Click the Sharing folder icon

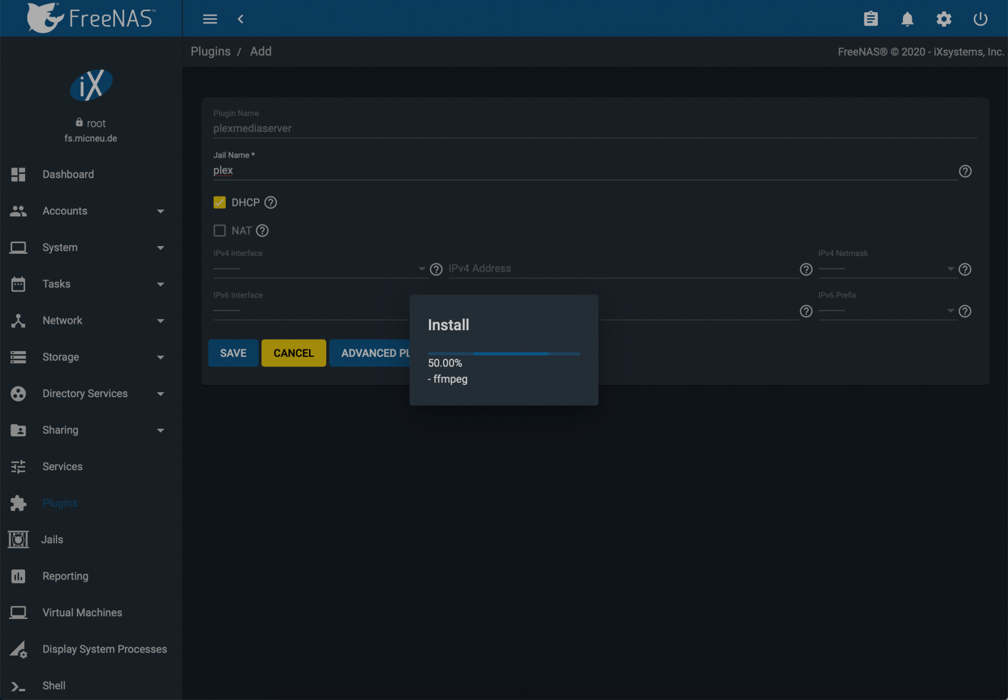coord(18,430)
